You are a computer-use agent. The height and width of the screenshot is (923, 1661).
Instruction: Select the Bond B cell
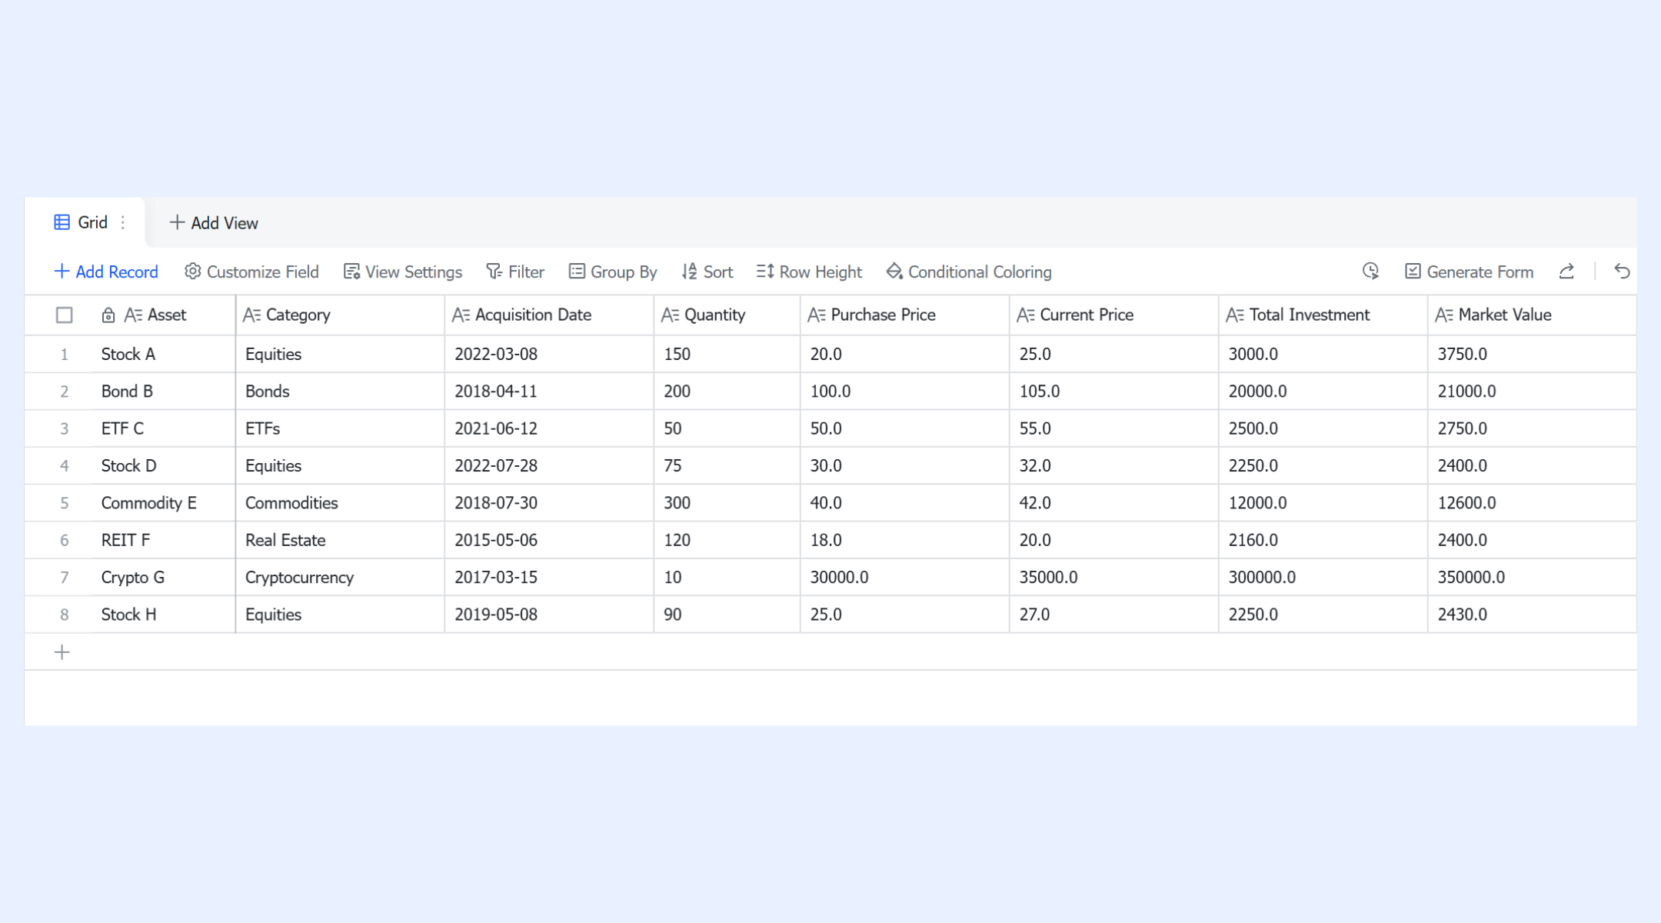point(164,392)
